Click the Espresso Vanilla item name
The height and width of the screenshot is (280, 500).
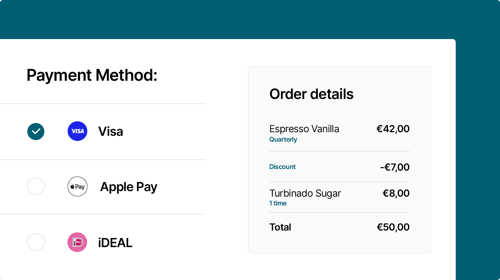coord(304,129)
